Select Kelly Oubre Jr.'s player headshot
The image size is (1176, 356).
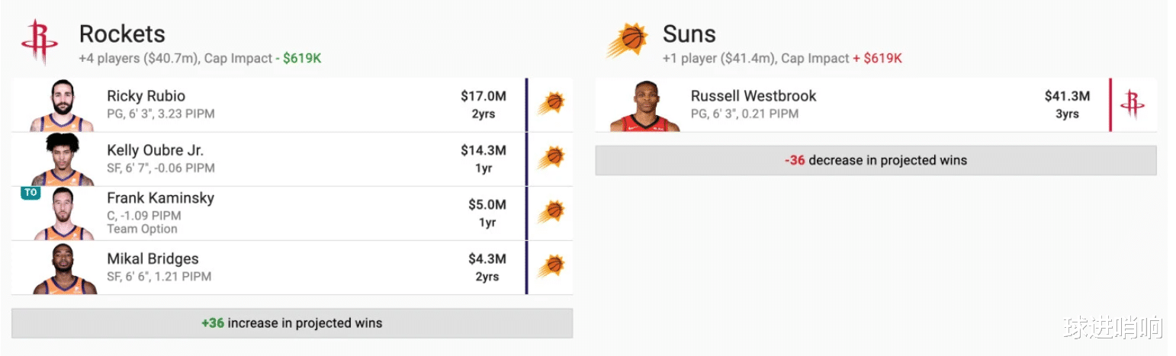point(63,159)
